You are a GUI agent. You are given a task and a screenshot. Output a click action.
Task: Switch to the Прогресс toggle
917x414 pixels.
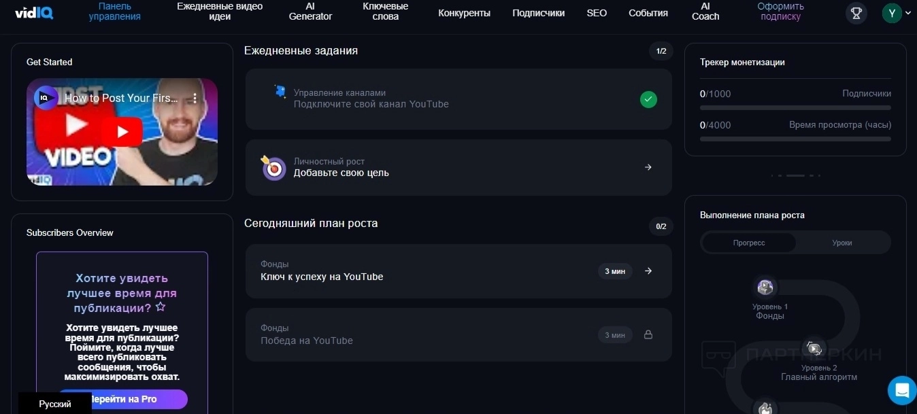click(749, 243)
